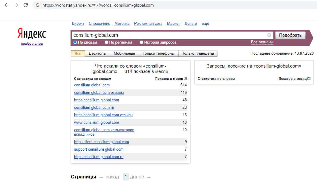Viewport: 317px width, 185px height.
Task: Open the consilium global com отзывы link
Action: pyautogui.click(x=99, y=93)
